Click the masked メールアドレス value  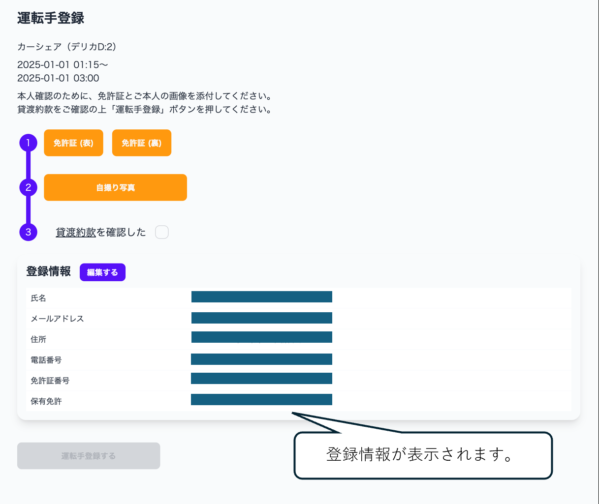coord(261,318)
